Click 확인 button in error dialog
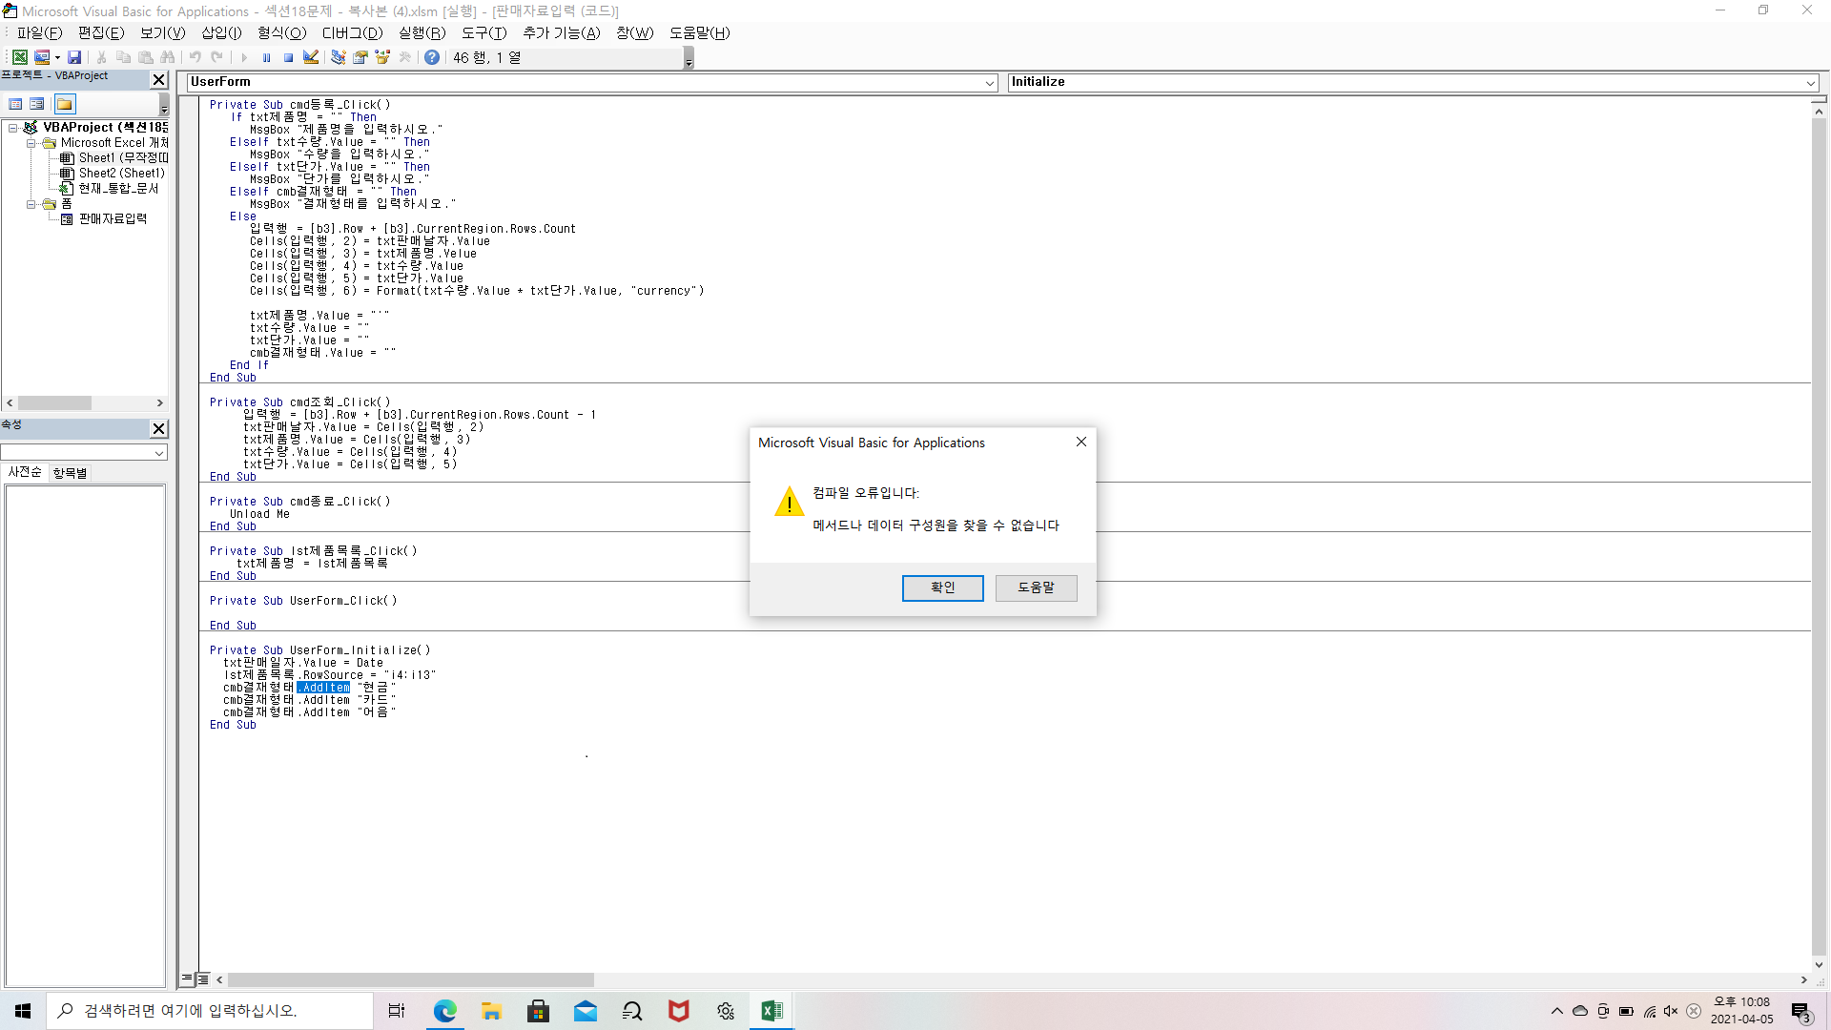 pos(942,587)
